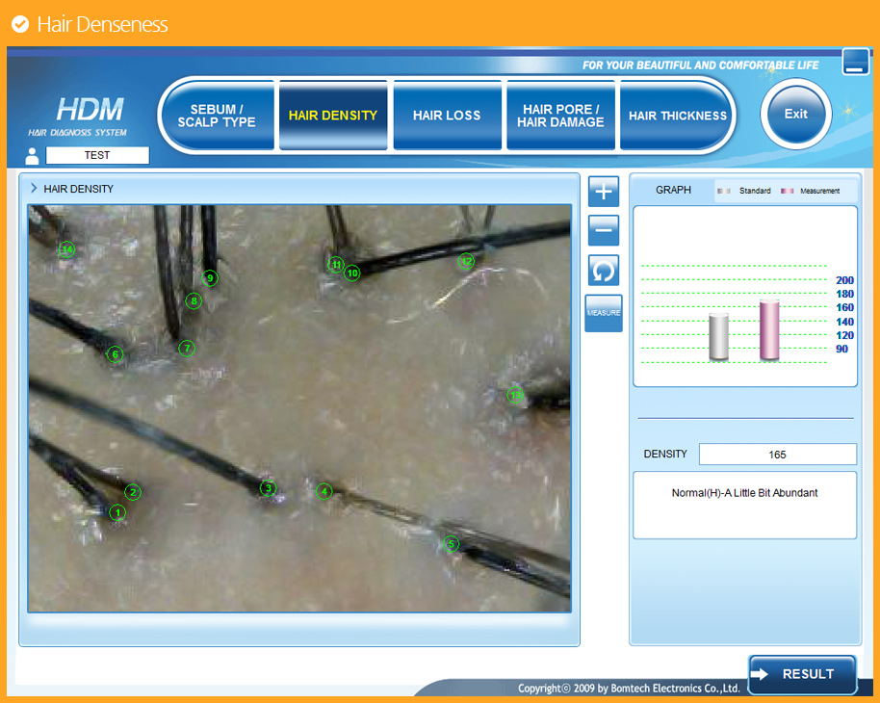The height and width of the screenshot is (703, 880).
Task: Click the plus zoom-in icon
Action: click(604, 192)
